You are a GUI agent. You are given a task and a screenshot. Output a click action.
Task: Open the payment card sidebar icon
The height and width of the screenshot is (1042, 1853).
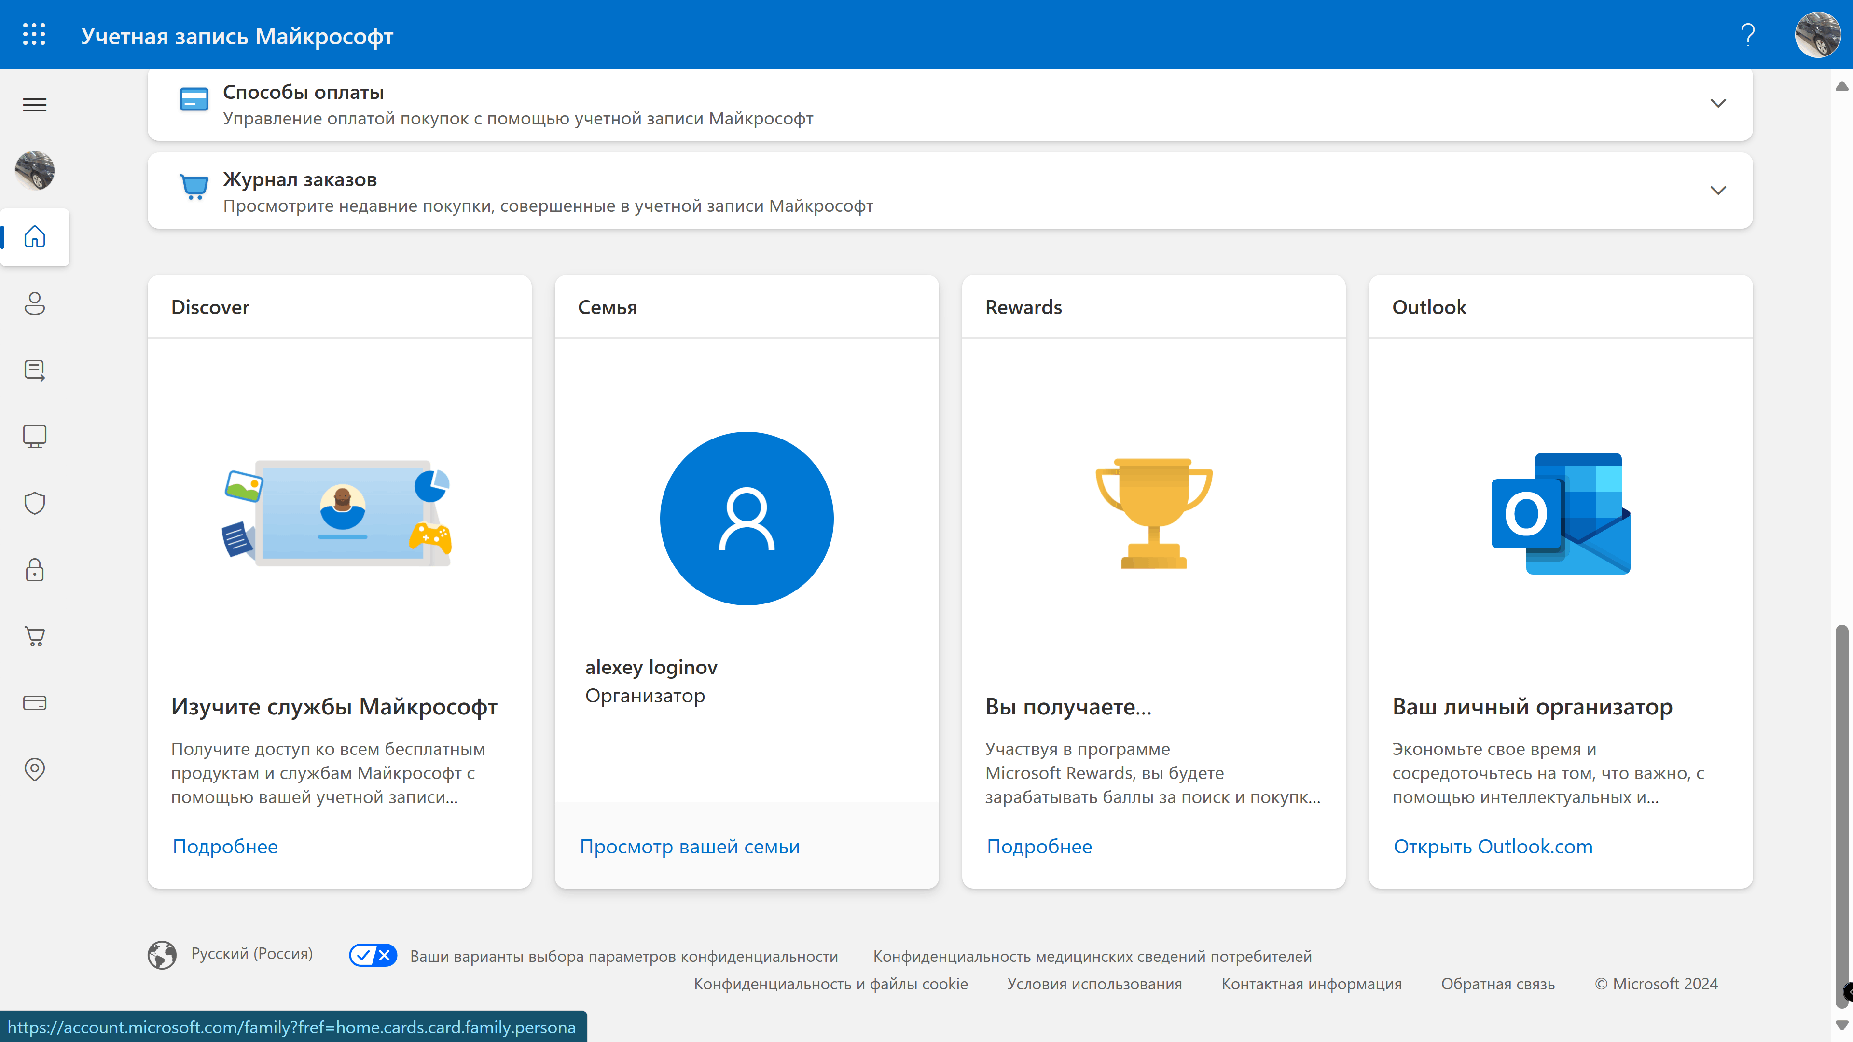(35, 702)
